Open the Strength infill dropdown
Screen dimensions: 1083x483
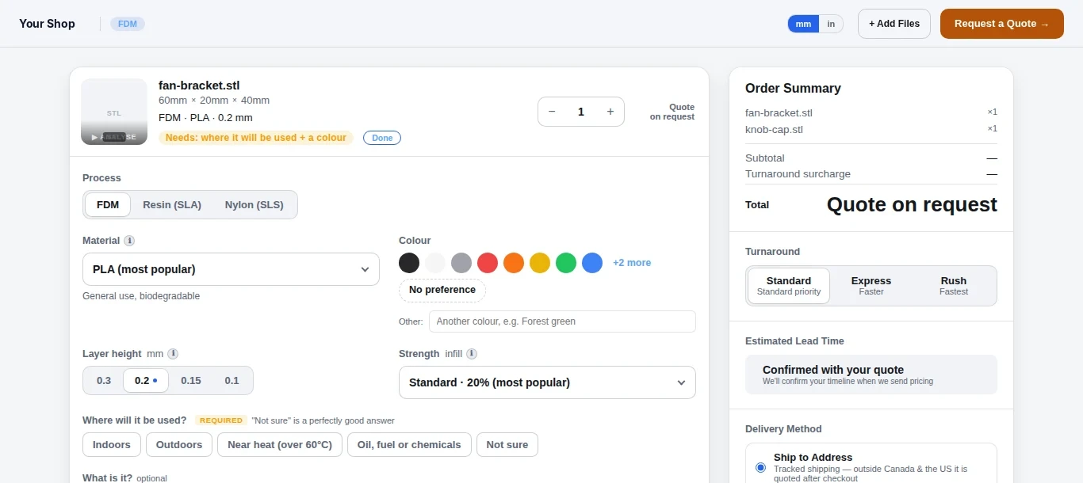coord(547,382)
